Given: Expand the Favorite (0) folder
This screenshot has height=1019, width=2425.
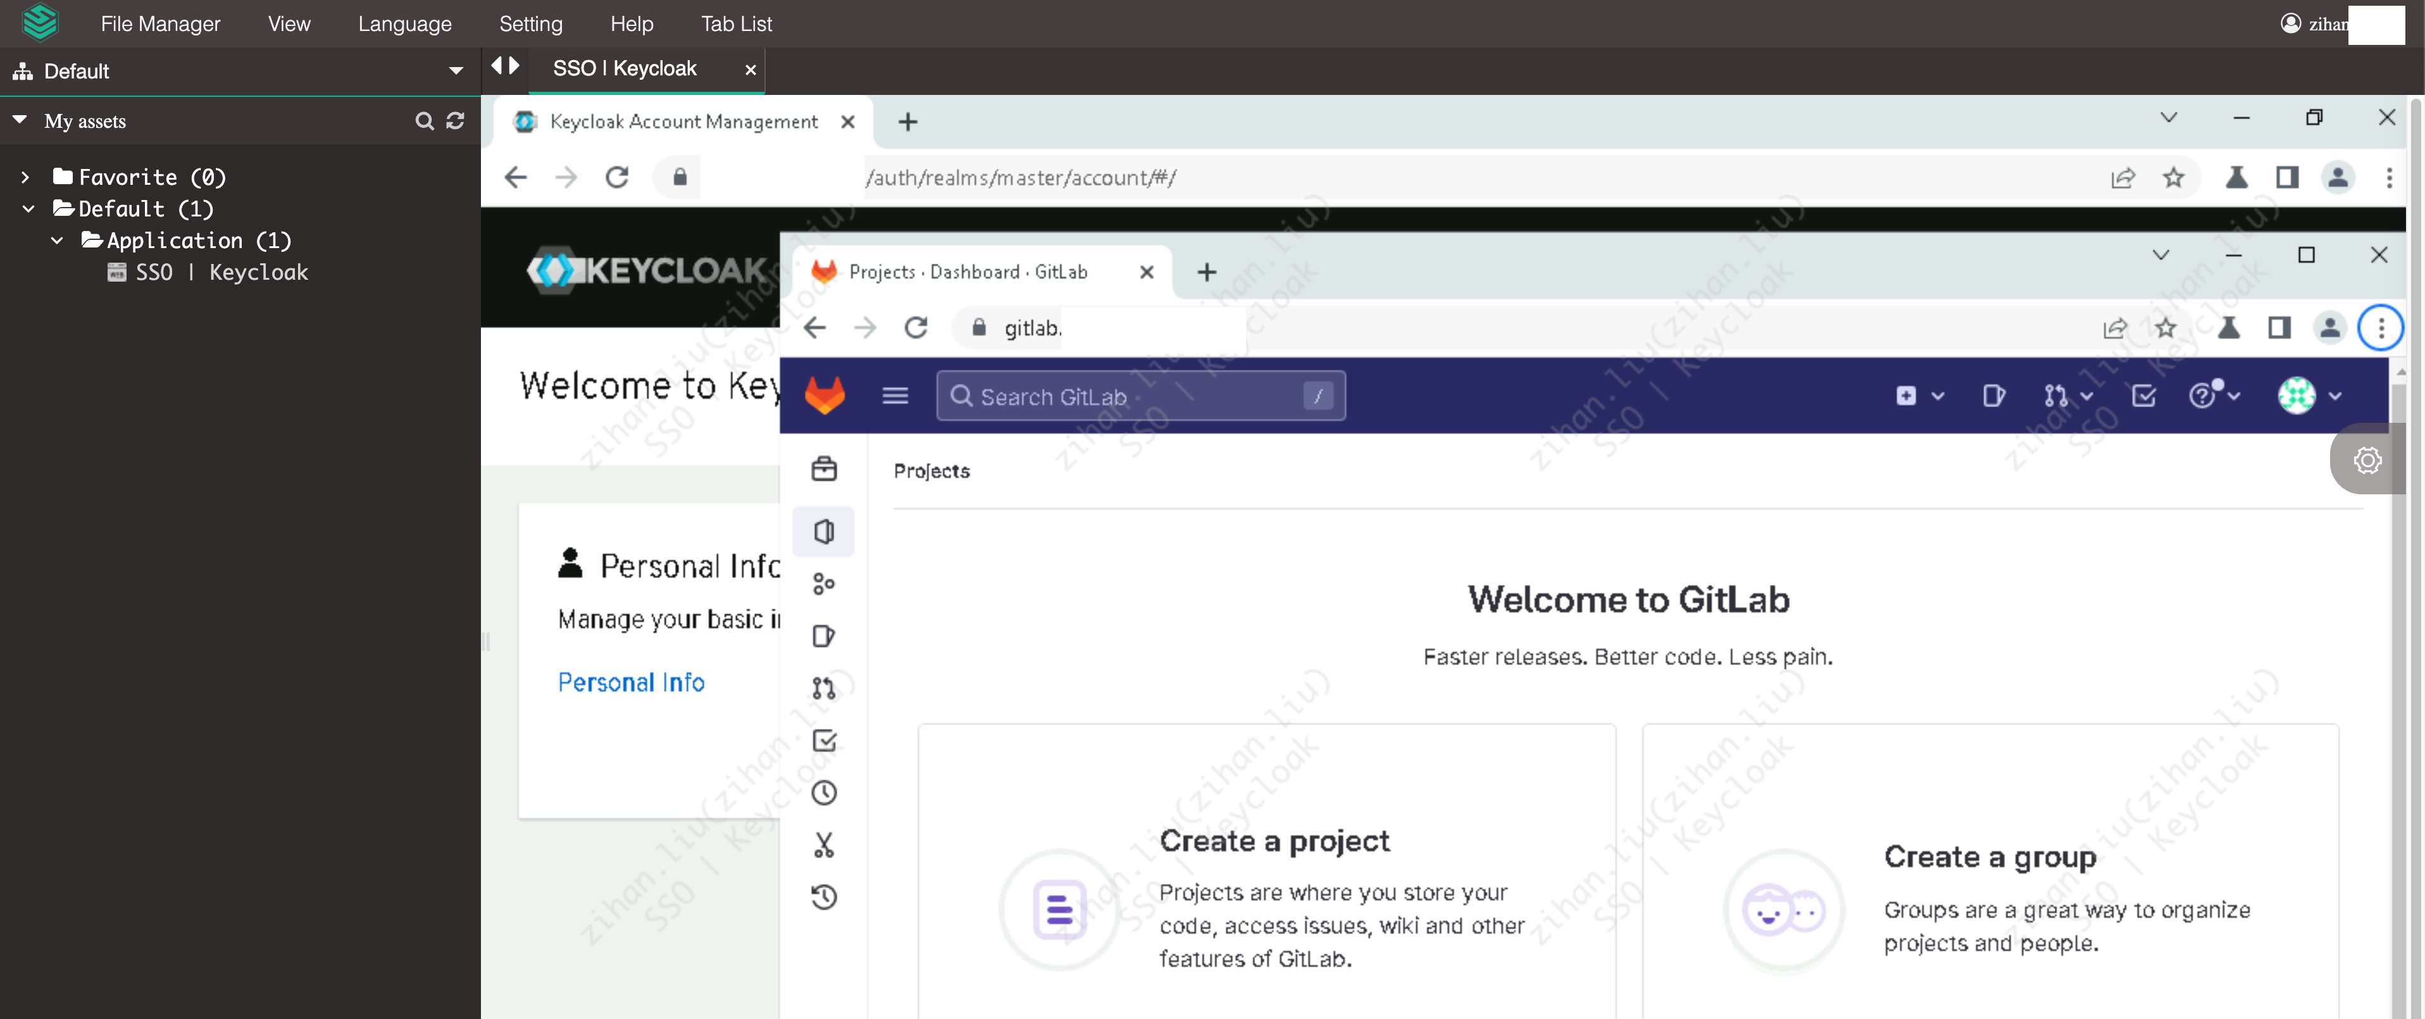Looking at the screenshot, I should pos(25,177).
